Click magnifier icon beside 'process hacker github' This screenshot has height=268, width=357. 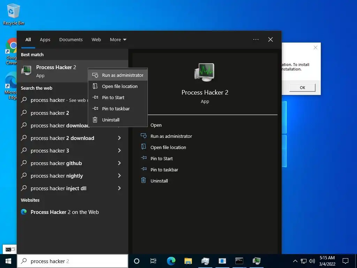[24, 163]
